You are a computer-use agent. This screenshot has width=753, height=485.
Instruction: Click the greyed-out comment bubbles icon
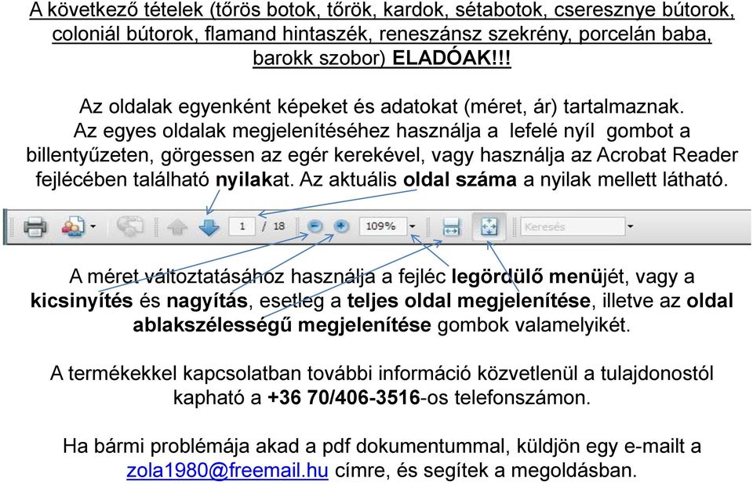129,226
